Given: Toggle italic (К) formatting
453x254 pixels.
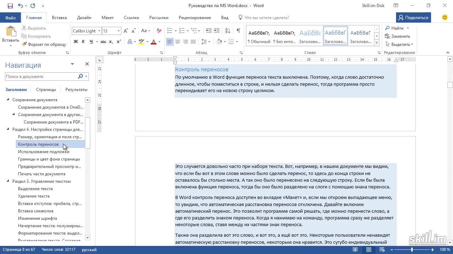Looking at the screenshot, I should pyautogui.click(x=83, y=42).
